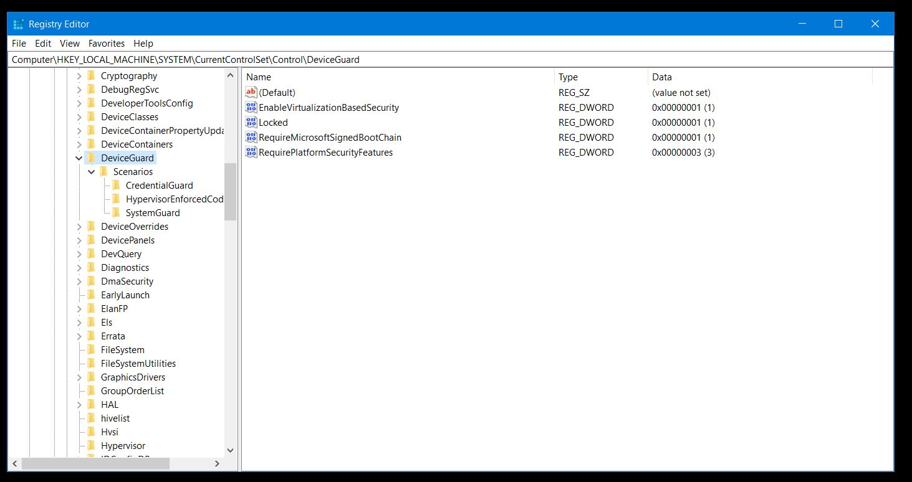The height and width of the screenshot is (482, 912).
Task: Open the File menu
Action: (x=19, y=44)
